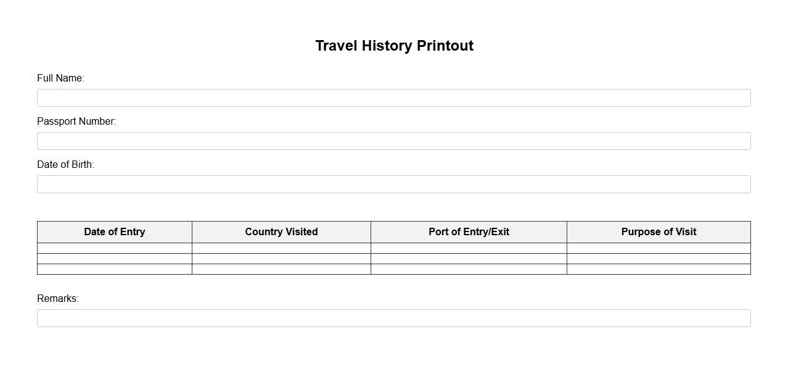The image size is (788, 371).
Task: Click first row Date of Entry cell
Action: pyautogui.click(x=115, y=248)
